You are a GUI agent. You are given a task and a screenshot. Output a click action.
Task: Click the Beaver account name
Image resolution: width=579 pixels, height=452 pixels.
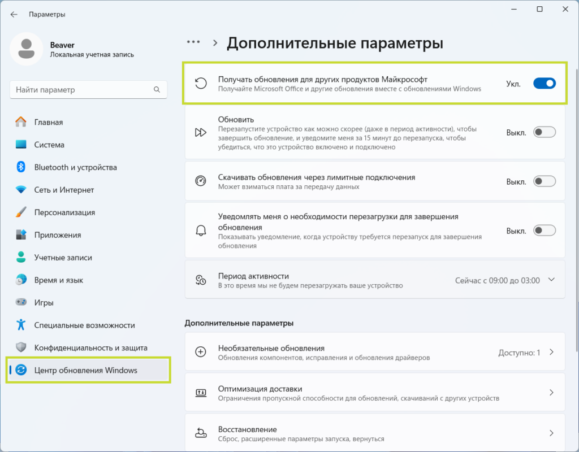[62, 45]
